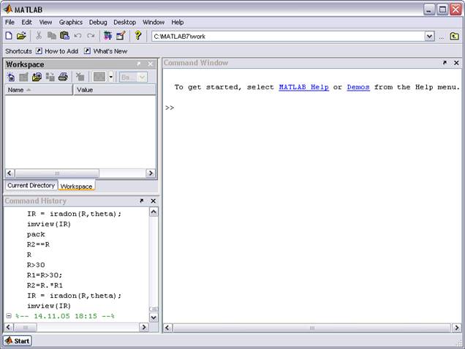
Task: Open How to Add shortcut
Action: [x=57, y=51]
